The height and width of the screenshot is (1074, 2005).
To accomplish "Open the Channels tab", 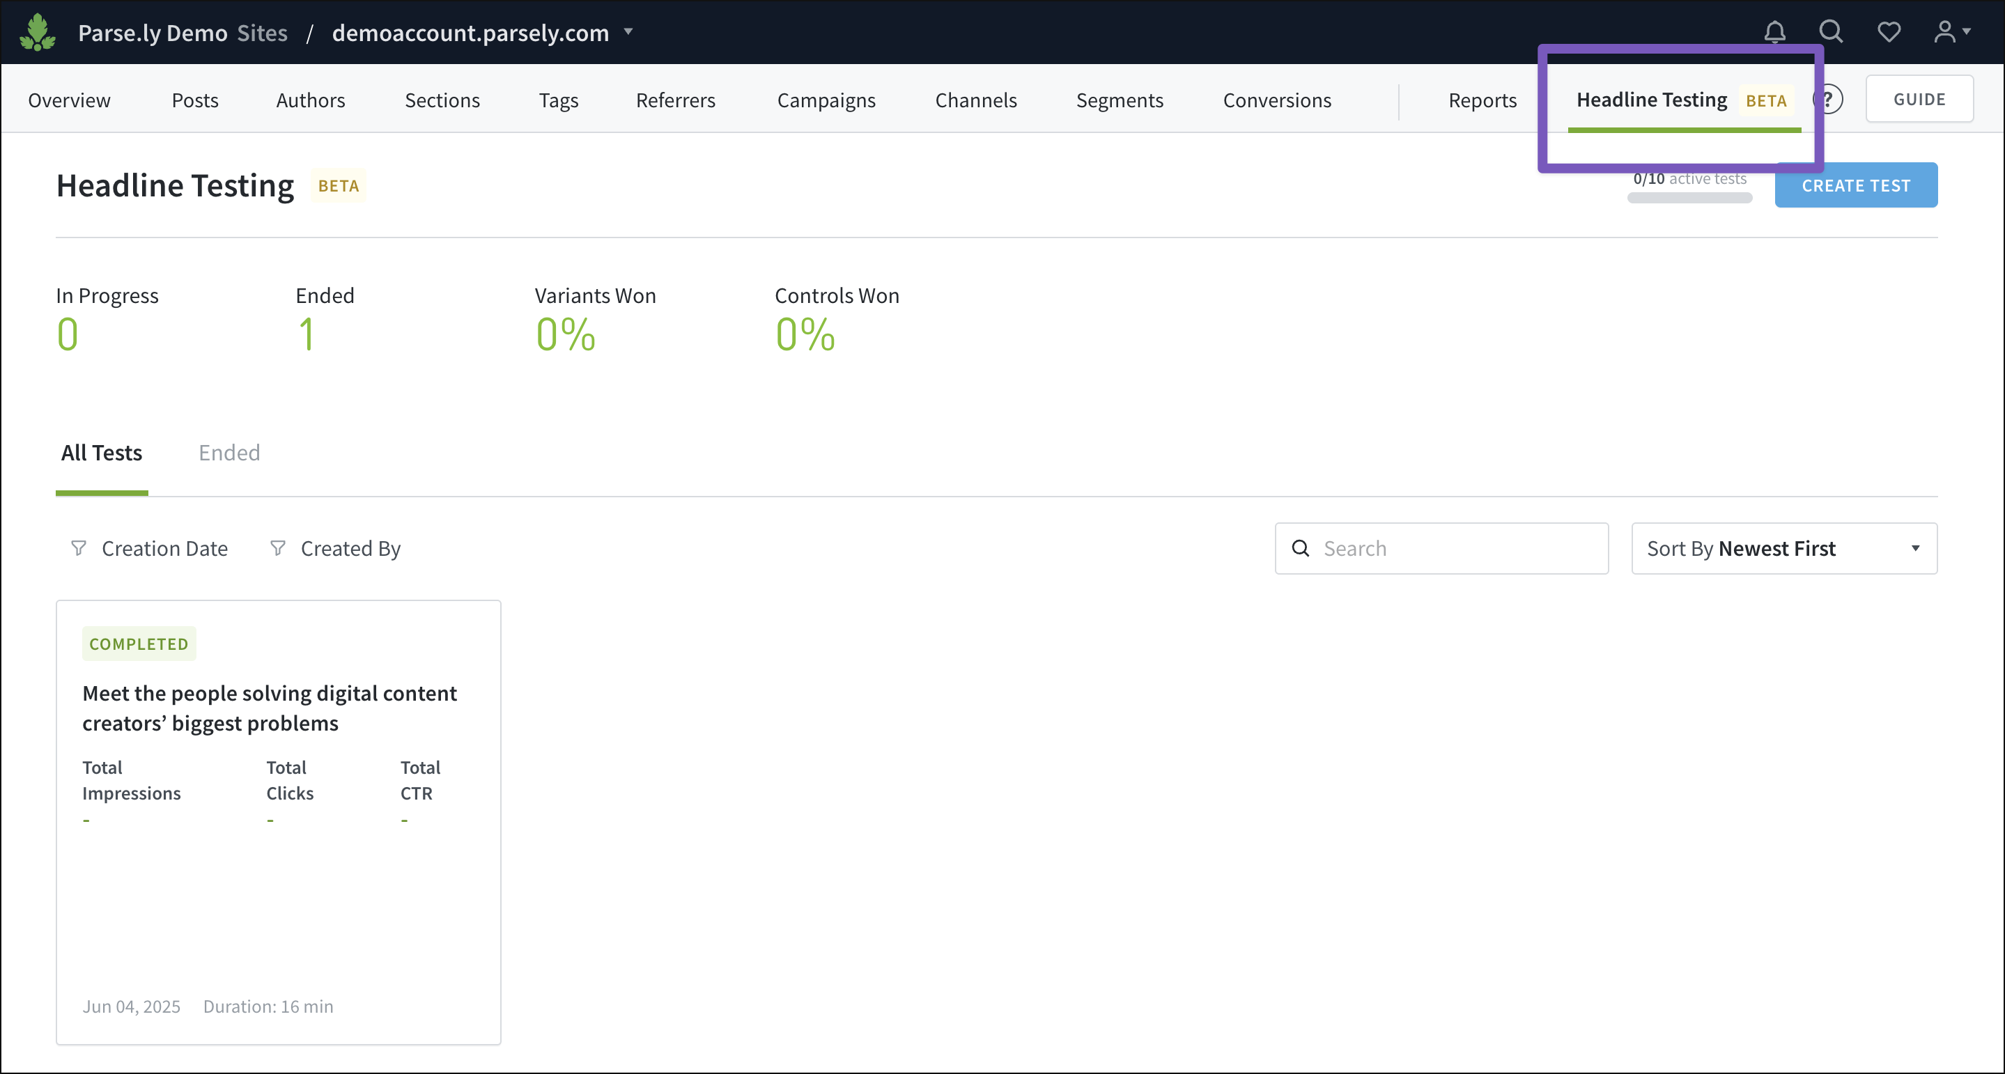I will click(976, 100).
